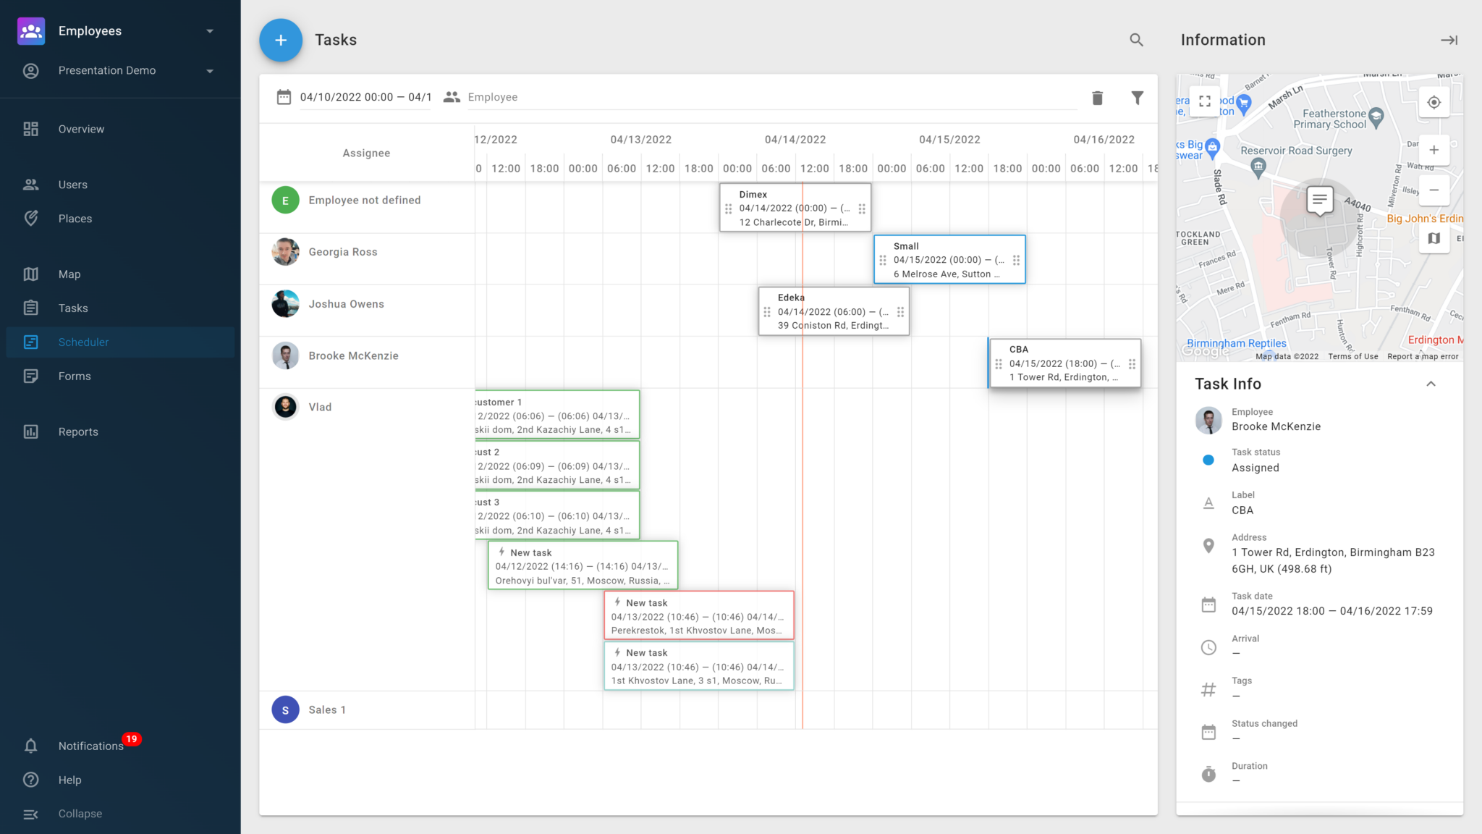Open the filter icon on the toolbar
This screenshot has width=1482, height=834.
click(x=1138, y=97)
